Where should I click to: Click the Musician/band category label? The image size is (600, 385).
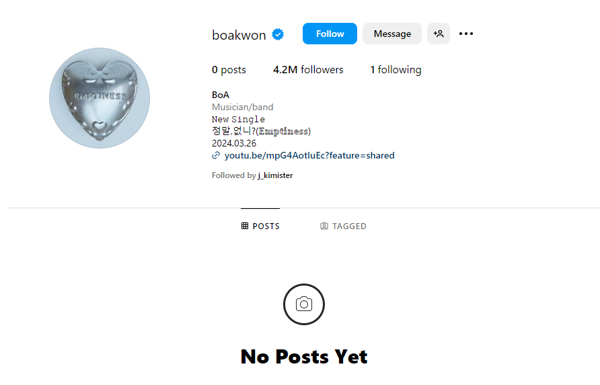click(x=243, y=107)
